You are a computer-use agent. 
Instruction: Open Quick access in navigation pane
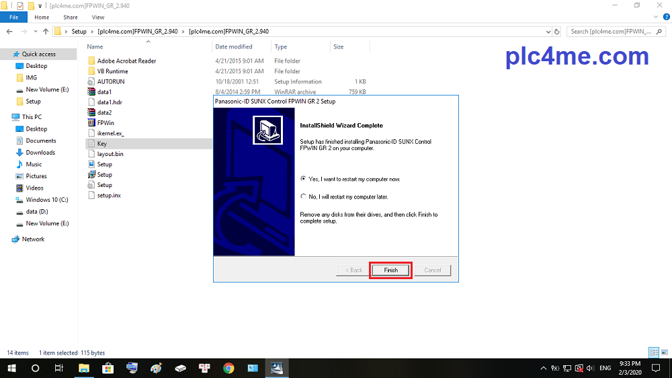point(38,54)
